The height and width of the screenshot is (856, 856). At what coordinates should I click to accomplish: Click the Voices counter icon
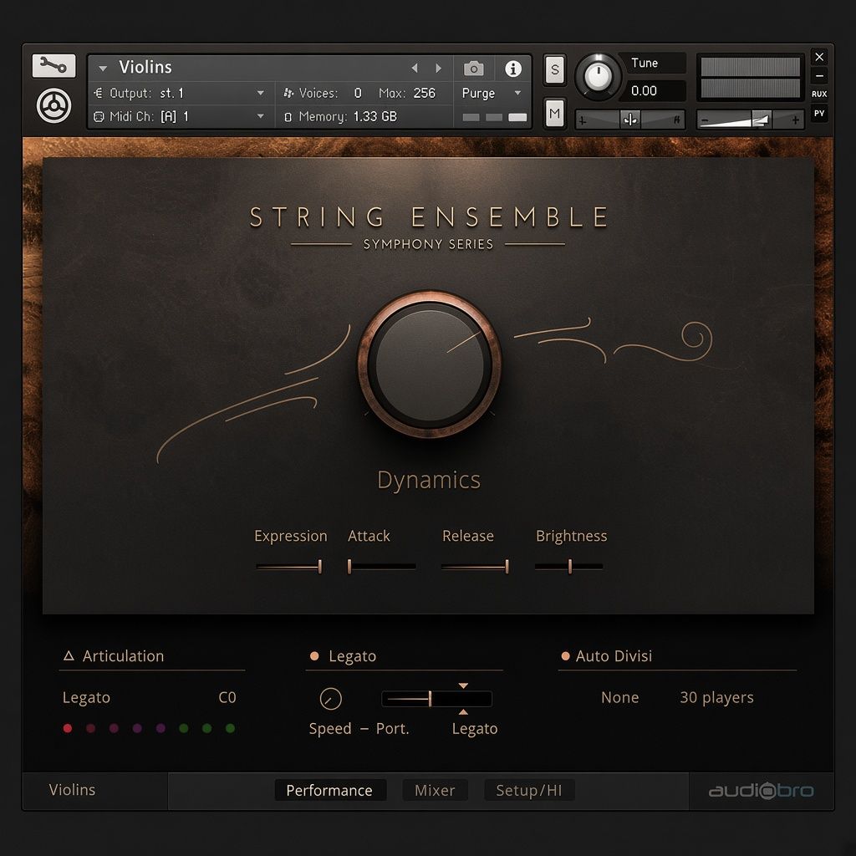click(288, 94)
